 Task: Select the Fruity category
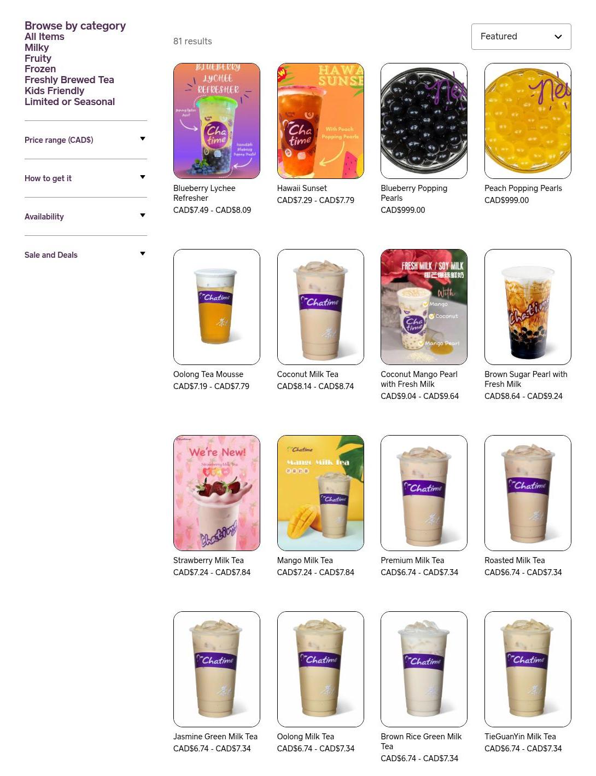tap(38, 59)
